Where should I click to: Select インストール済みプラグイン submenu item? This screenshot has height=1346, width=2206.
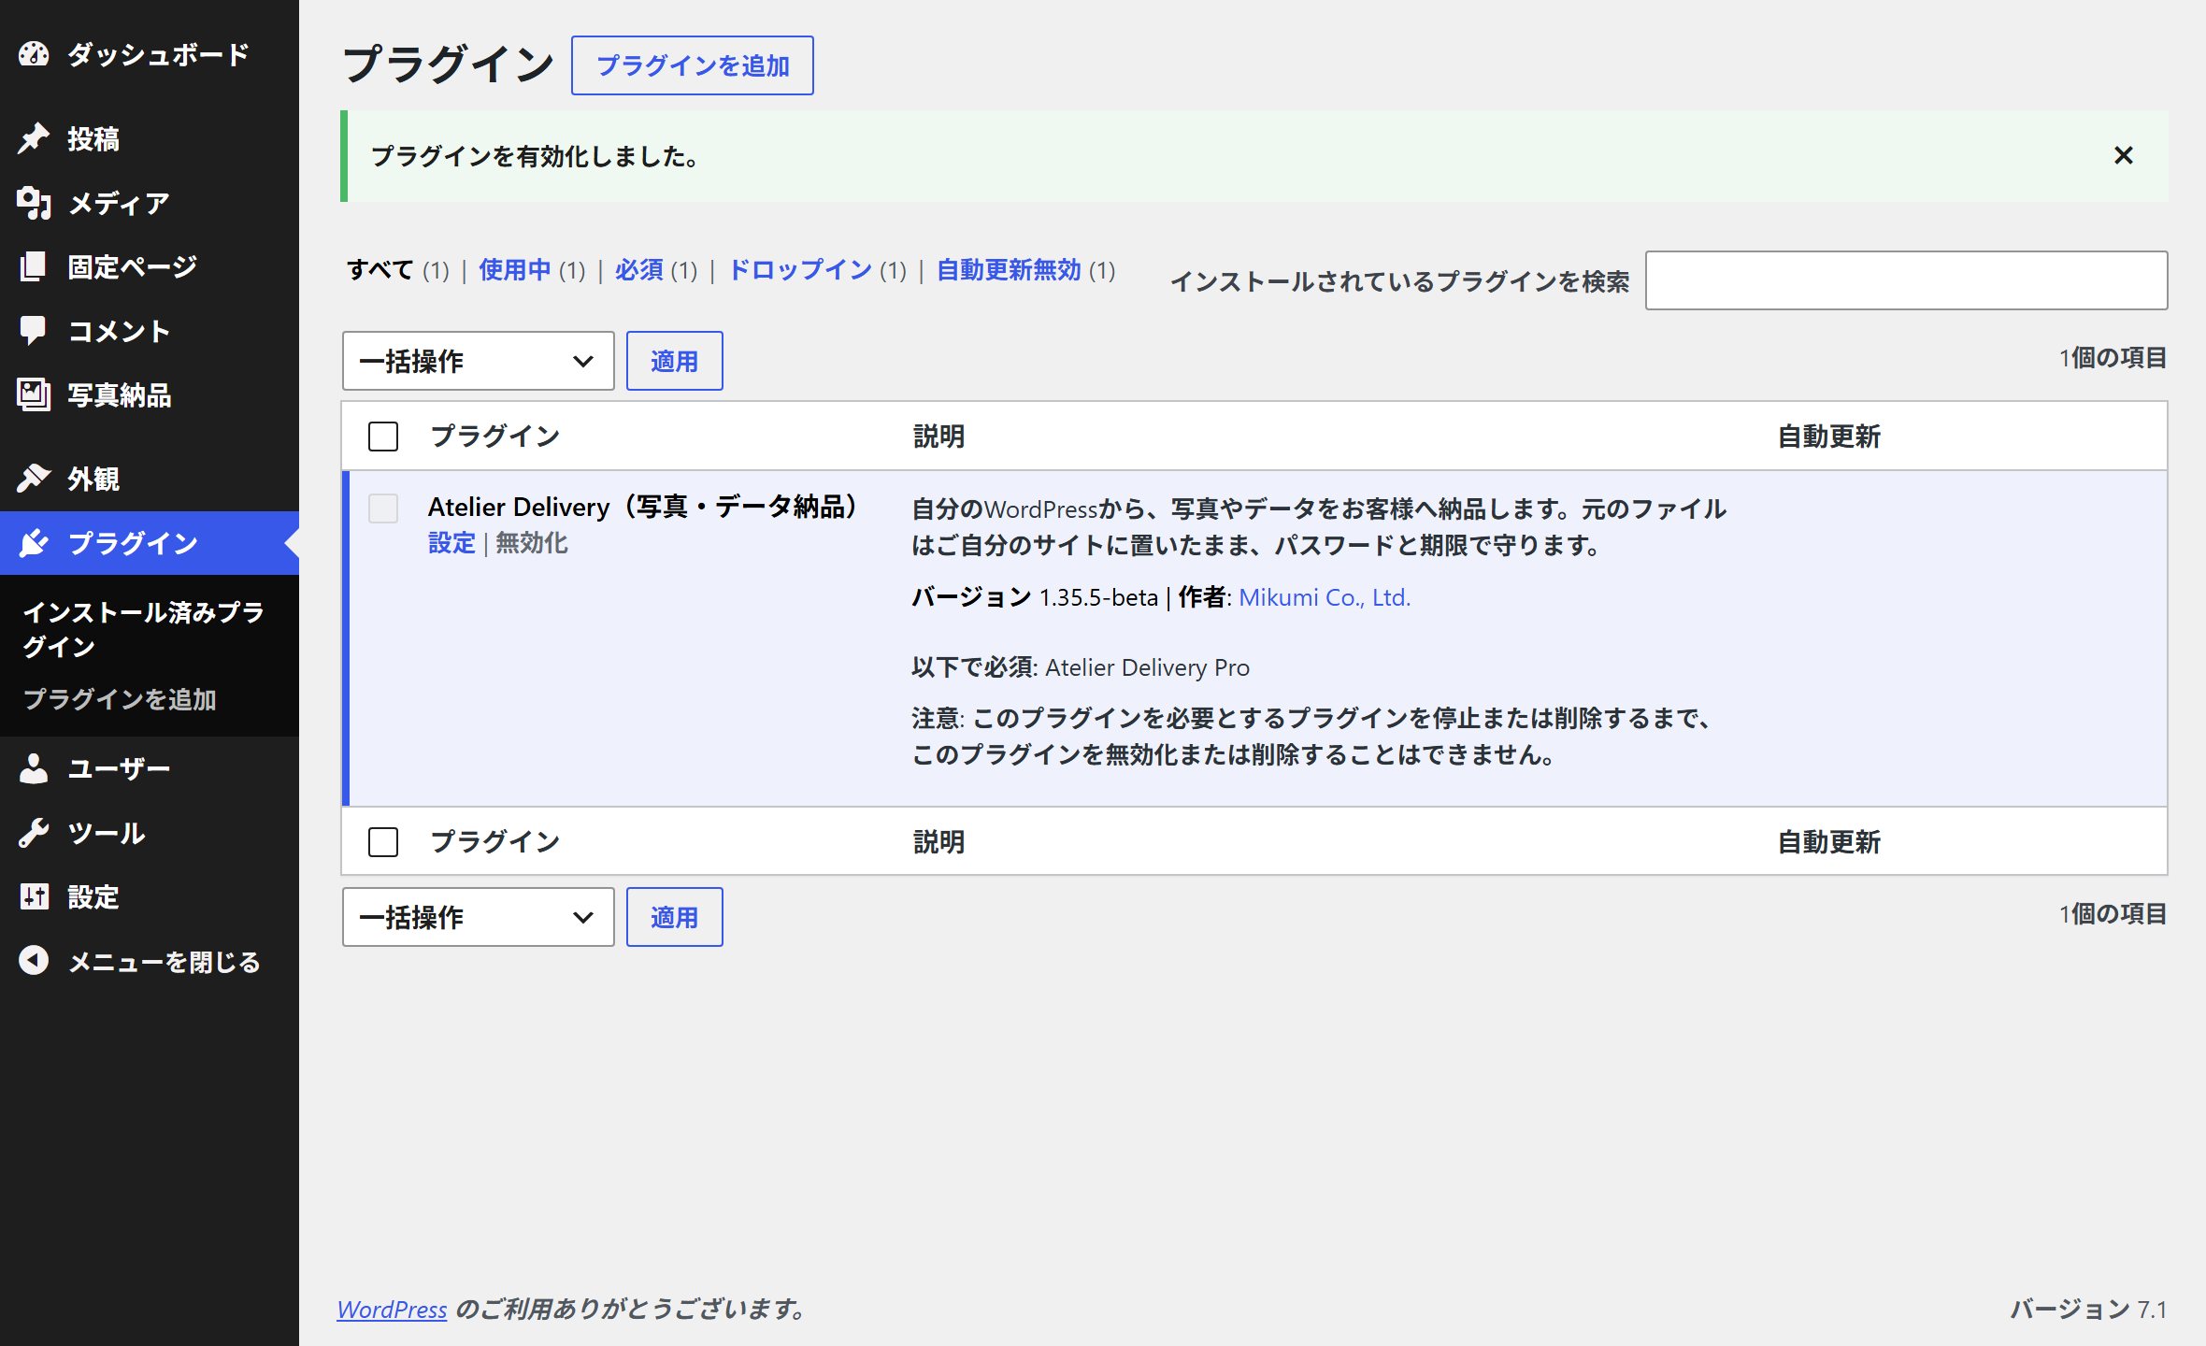[x=143, y=629]
